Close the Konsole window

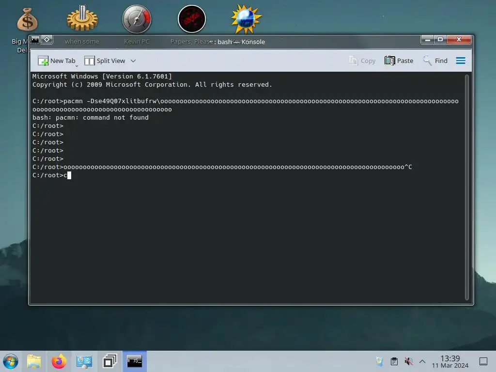pyautogui.click(x=459, y=39)
